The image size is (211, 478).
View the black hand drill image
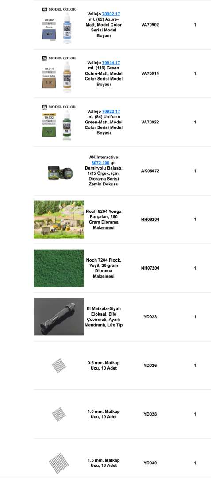pyautogui.click(x=59, y=317)
